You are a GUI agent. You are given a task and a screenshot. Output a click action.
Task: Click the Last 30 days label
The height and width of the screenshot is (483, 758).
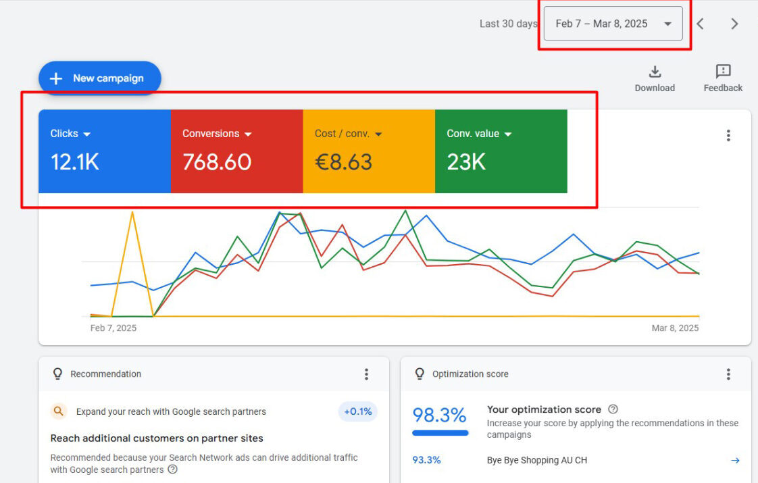pos(508,24)
